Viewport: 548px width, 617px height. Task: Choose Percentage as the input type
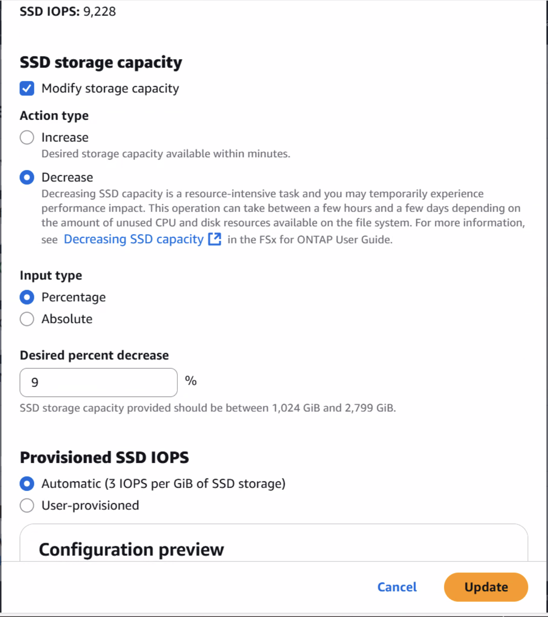pyautogui.click(x=26, y=297)
